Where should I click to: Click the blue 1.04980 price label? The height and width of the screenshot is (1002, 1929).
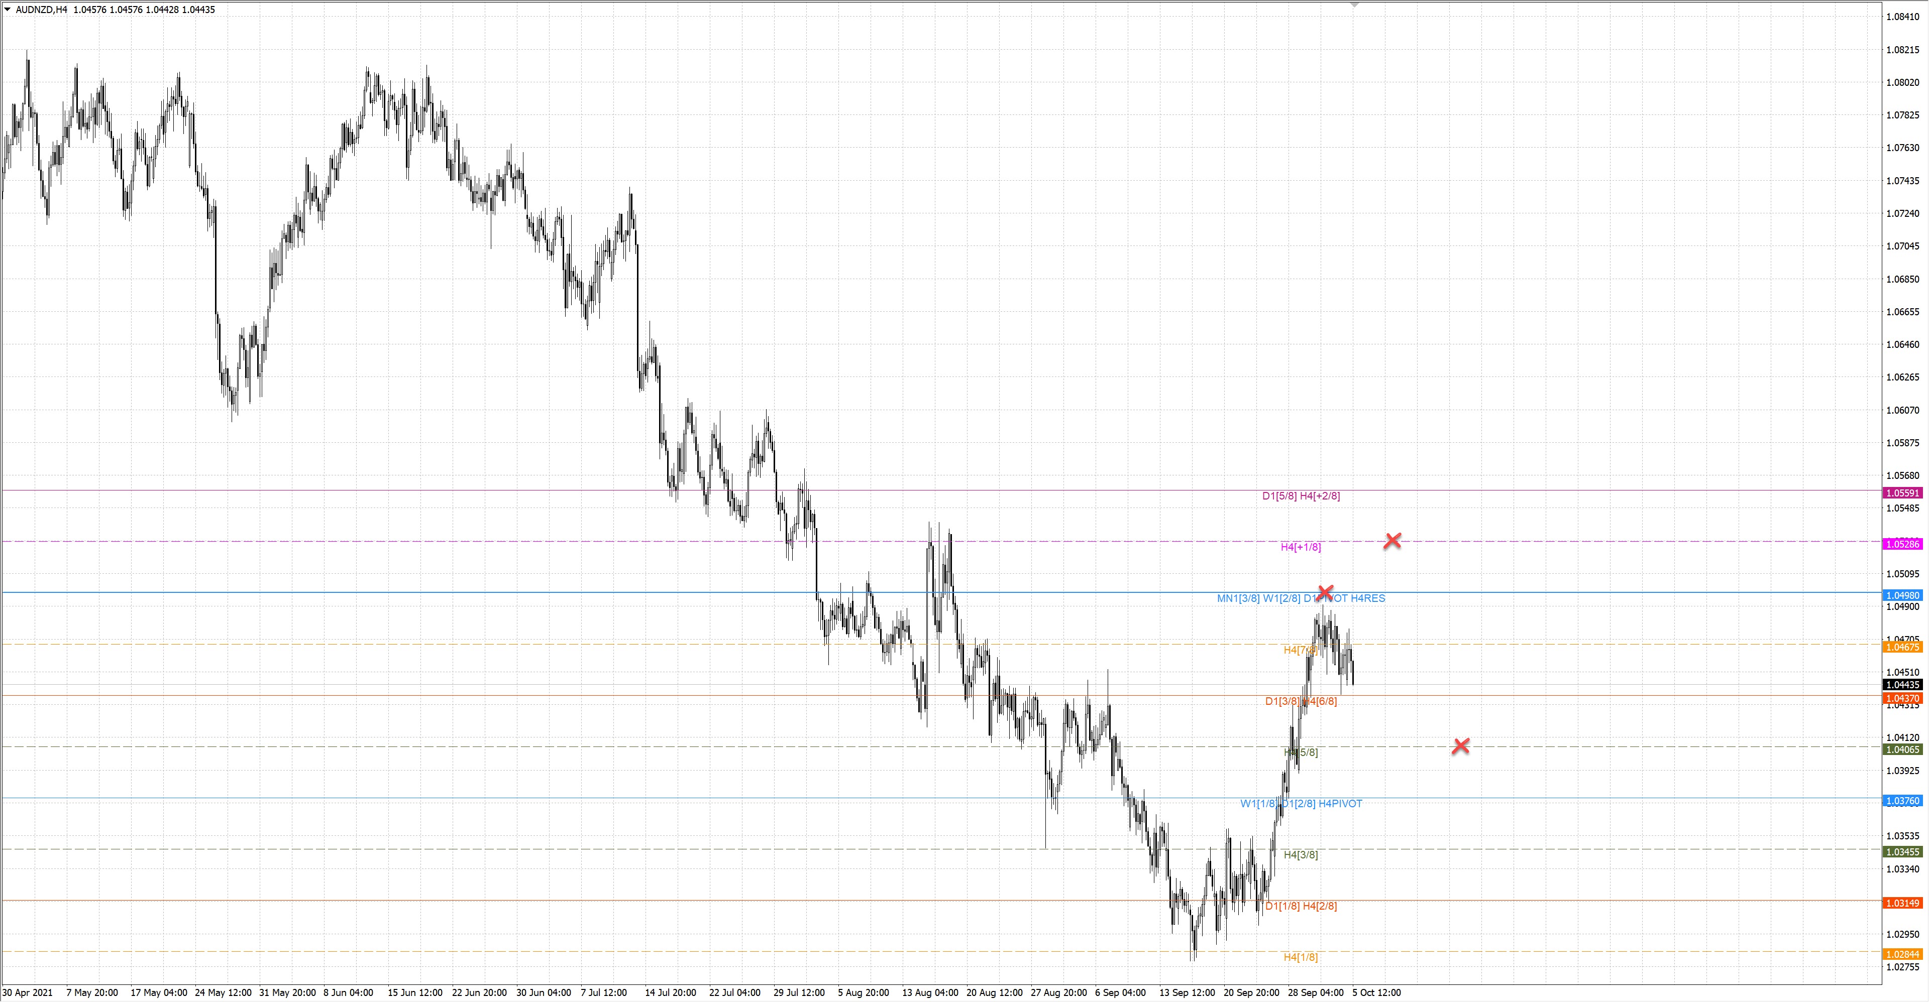[x=1902, y=596]
